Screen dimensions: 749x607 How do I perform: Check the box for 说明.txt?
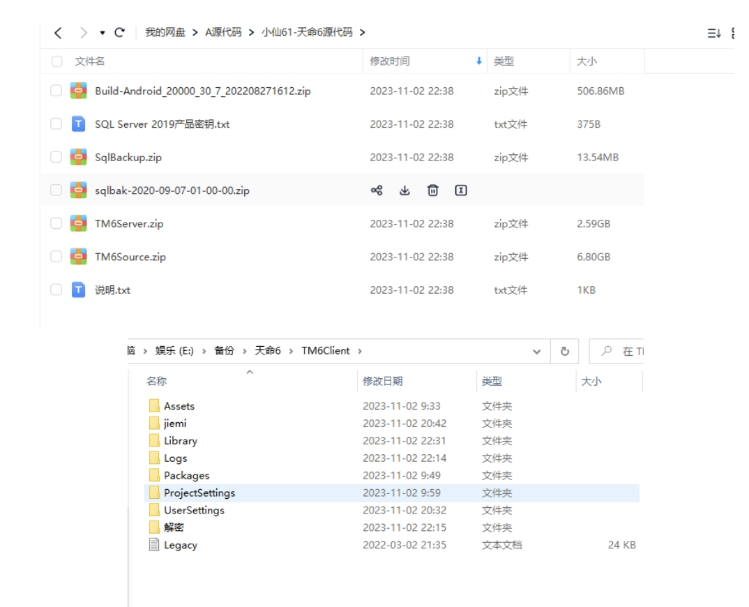tap(56, 290)
